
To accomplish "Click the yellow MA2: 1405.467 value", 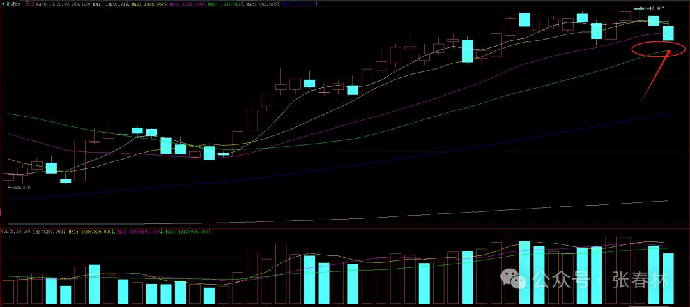I will click(148, 4).
